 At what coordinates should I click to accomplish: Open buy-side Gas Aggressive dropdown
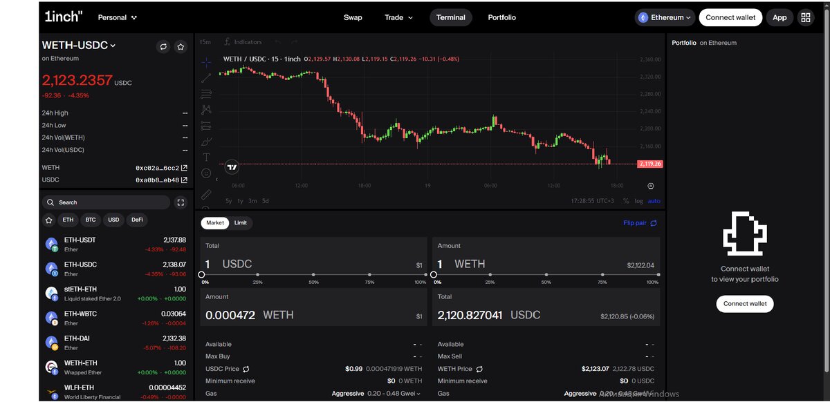376,394
